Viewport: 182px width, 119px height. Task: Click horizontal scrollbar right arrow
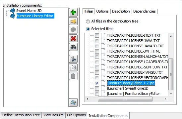165,99
